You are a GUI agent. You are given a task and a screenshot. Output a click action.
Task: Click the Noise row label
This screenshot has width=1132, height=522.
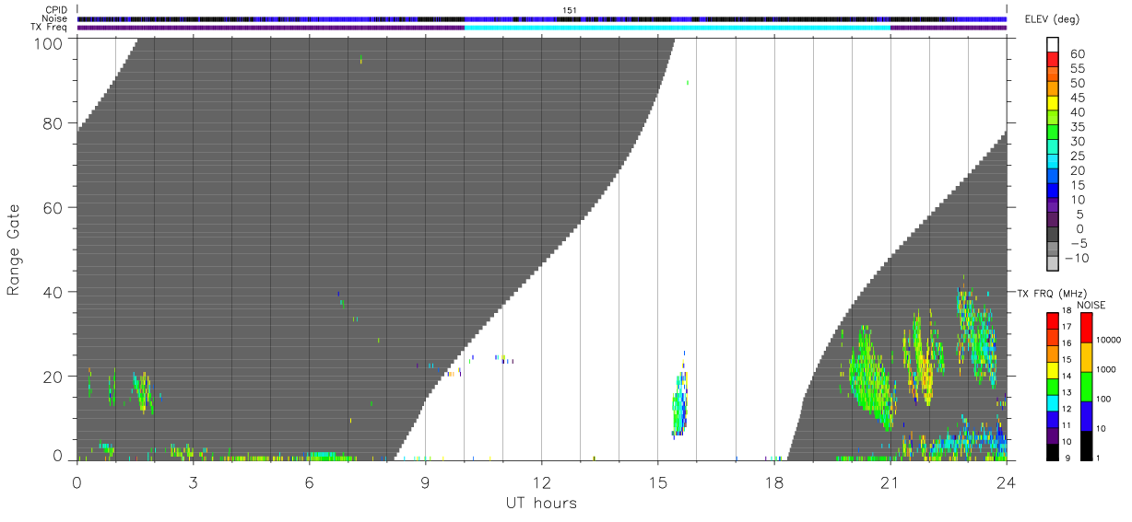pyautogui.click(x=55, y=18)
